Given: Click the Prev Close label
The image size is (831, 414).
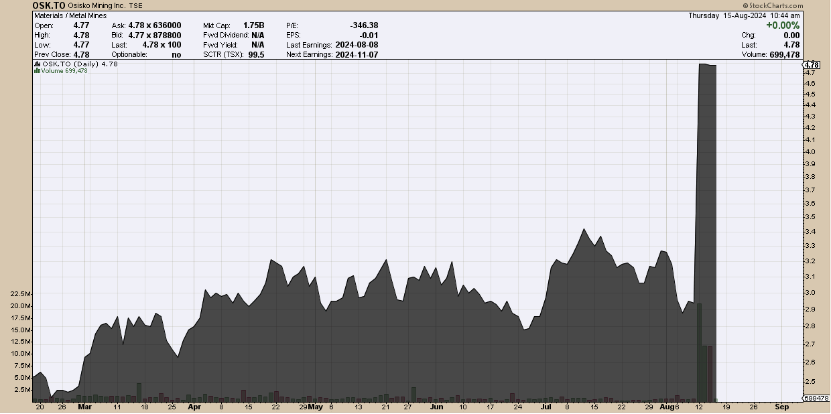Looking at the screenshot, I should pyautogui.click(x=52, y=55).
